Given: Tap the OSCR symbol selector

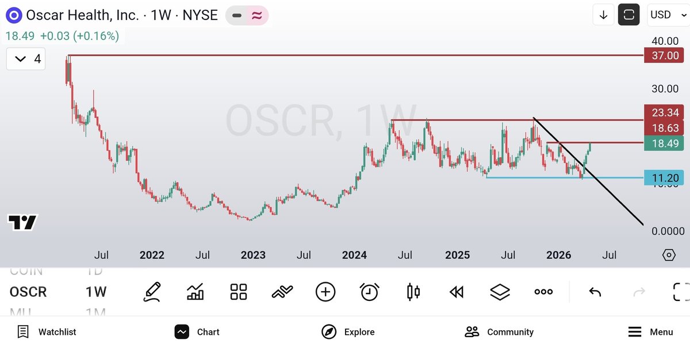Looking at the screenshot, I should (28, 292).
